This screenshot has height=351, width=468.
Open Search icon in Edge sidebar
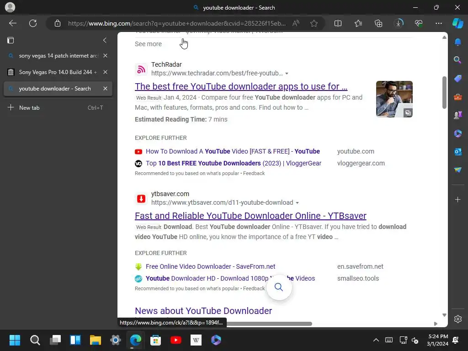[x=457, y=60]
